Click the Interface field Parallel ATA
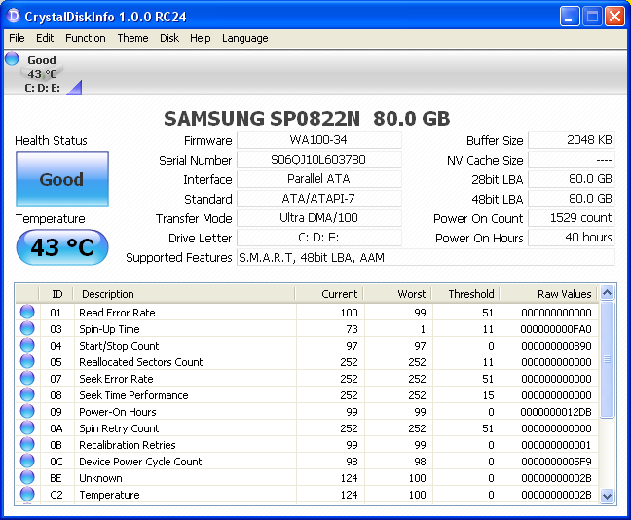Screen dimensions: 631x520 (319, 179)
